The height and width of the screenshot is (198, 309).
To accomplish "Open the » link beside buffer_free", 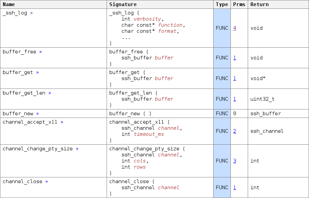I will pos(41,52).
